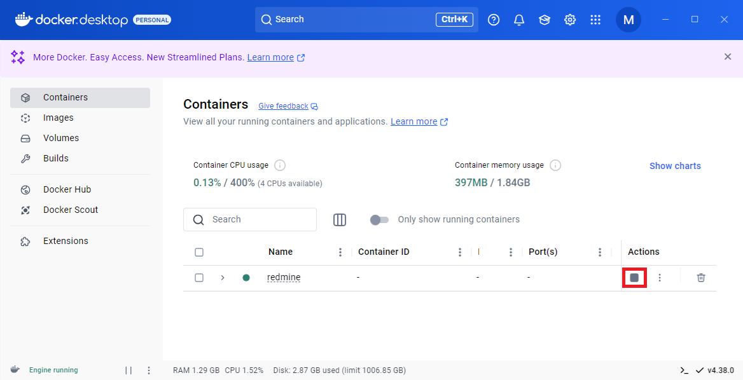
Task: Click Give feedback link
Action: coord(283,106)
